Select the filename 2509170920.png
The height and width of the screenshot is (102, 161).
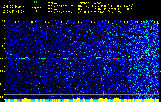[x=13, y=7]
